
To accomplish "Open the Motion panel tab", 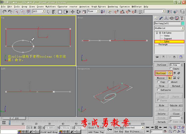I will coord(171,18).
